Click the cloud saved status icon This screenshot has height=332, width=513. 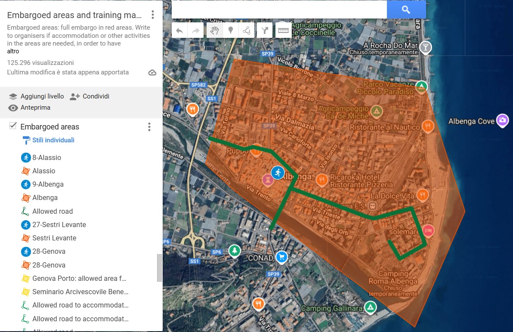[x=152, y=72]
